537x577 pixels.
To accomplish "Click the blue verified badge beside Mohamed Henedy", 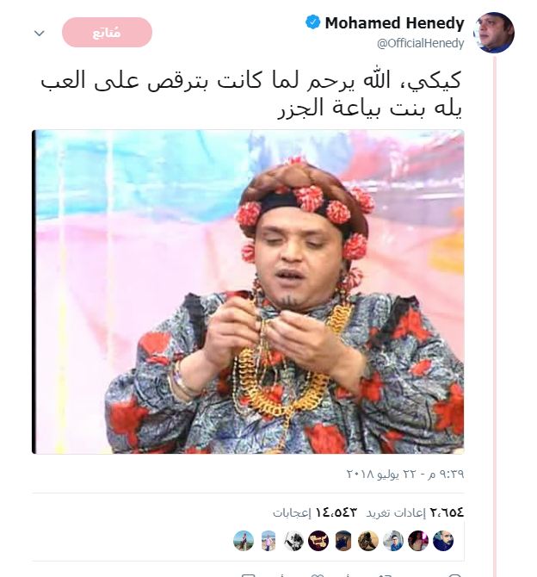I will pyautogui.click(x=313, y=22).
